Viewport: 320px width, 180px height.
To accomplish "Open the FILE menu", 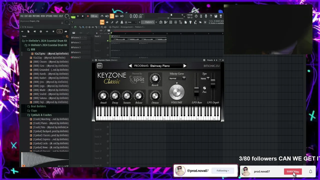I will (22, 16).
